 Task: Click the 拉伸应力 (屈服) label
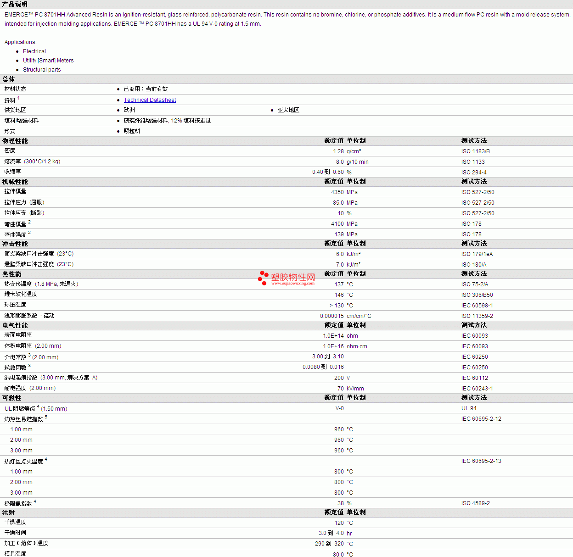click(24, 202)
